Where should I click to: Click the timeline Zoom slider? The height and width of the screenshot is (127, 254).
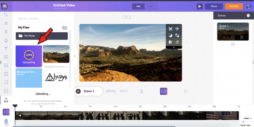tap(247, 122)
